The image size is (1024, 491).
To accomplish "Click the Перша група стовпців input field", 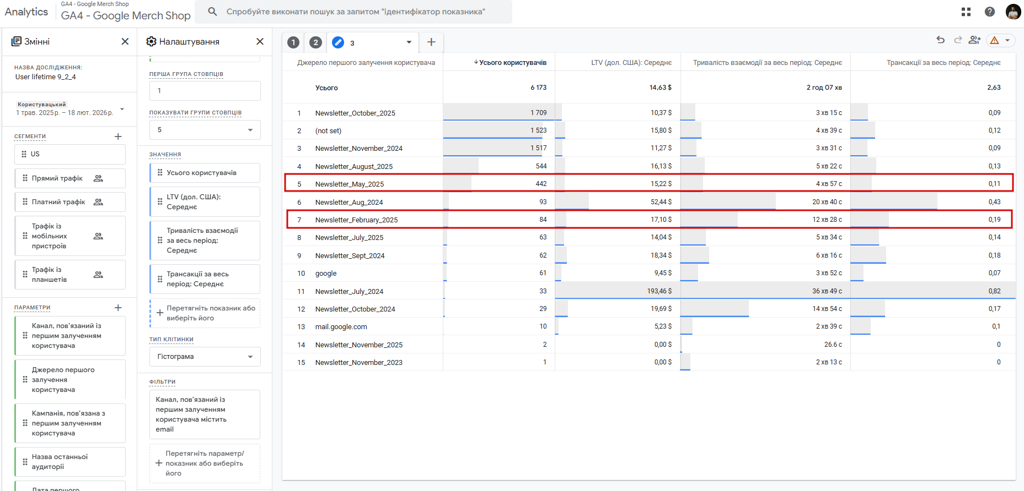I will coord(205,91).
